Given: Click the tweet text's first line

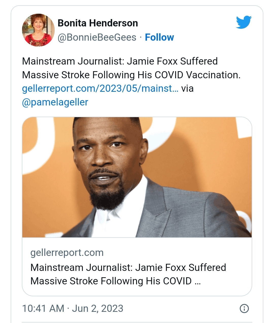Looking at the screenshot, I should pyautogui.click(x=120, y=61).
